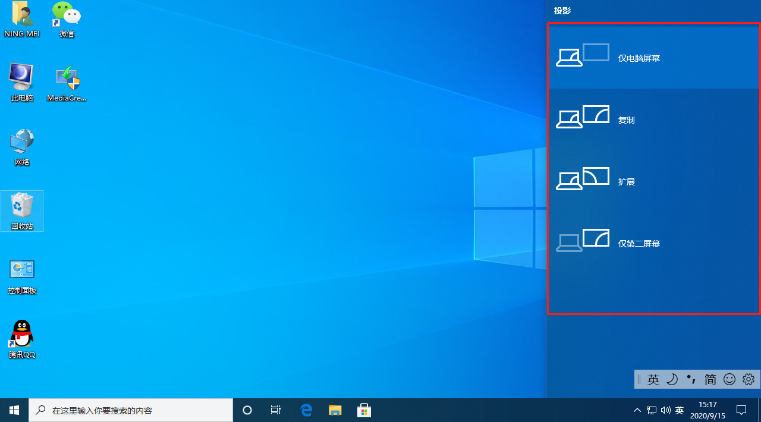
Task: Expand the hidden system tray icons chevron
Action: click(637, 410)
